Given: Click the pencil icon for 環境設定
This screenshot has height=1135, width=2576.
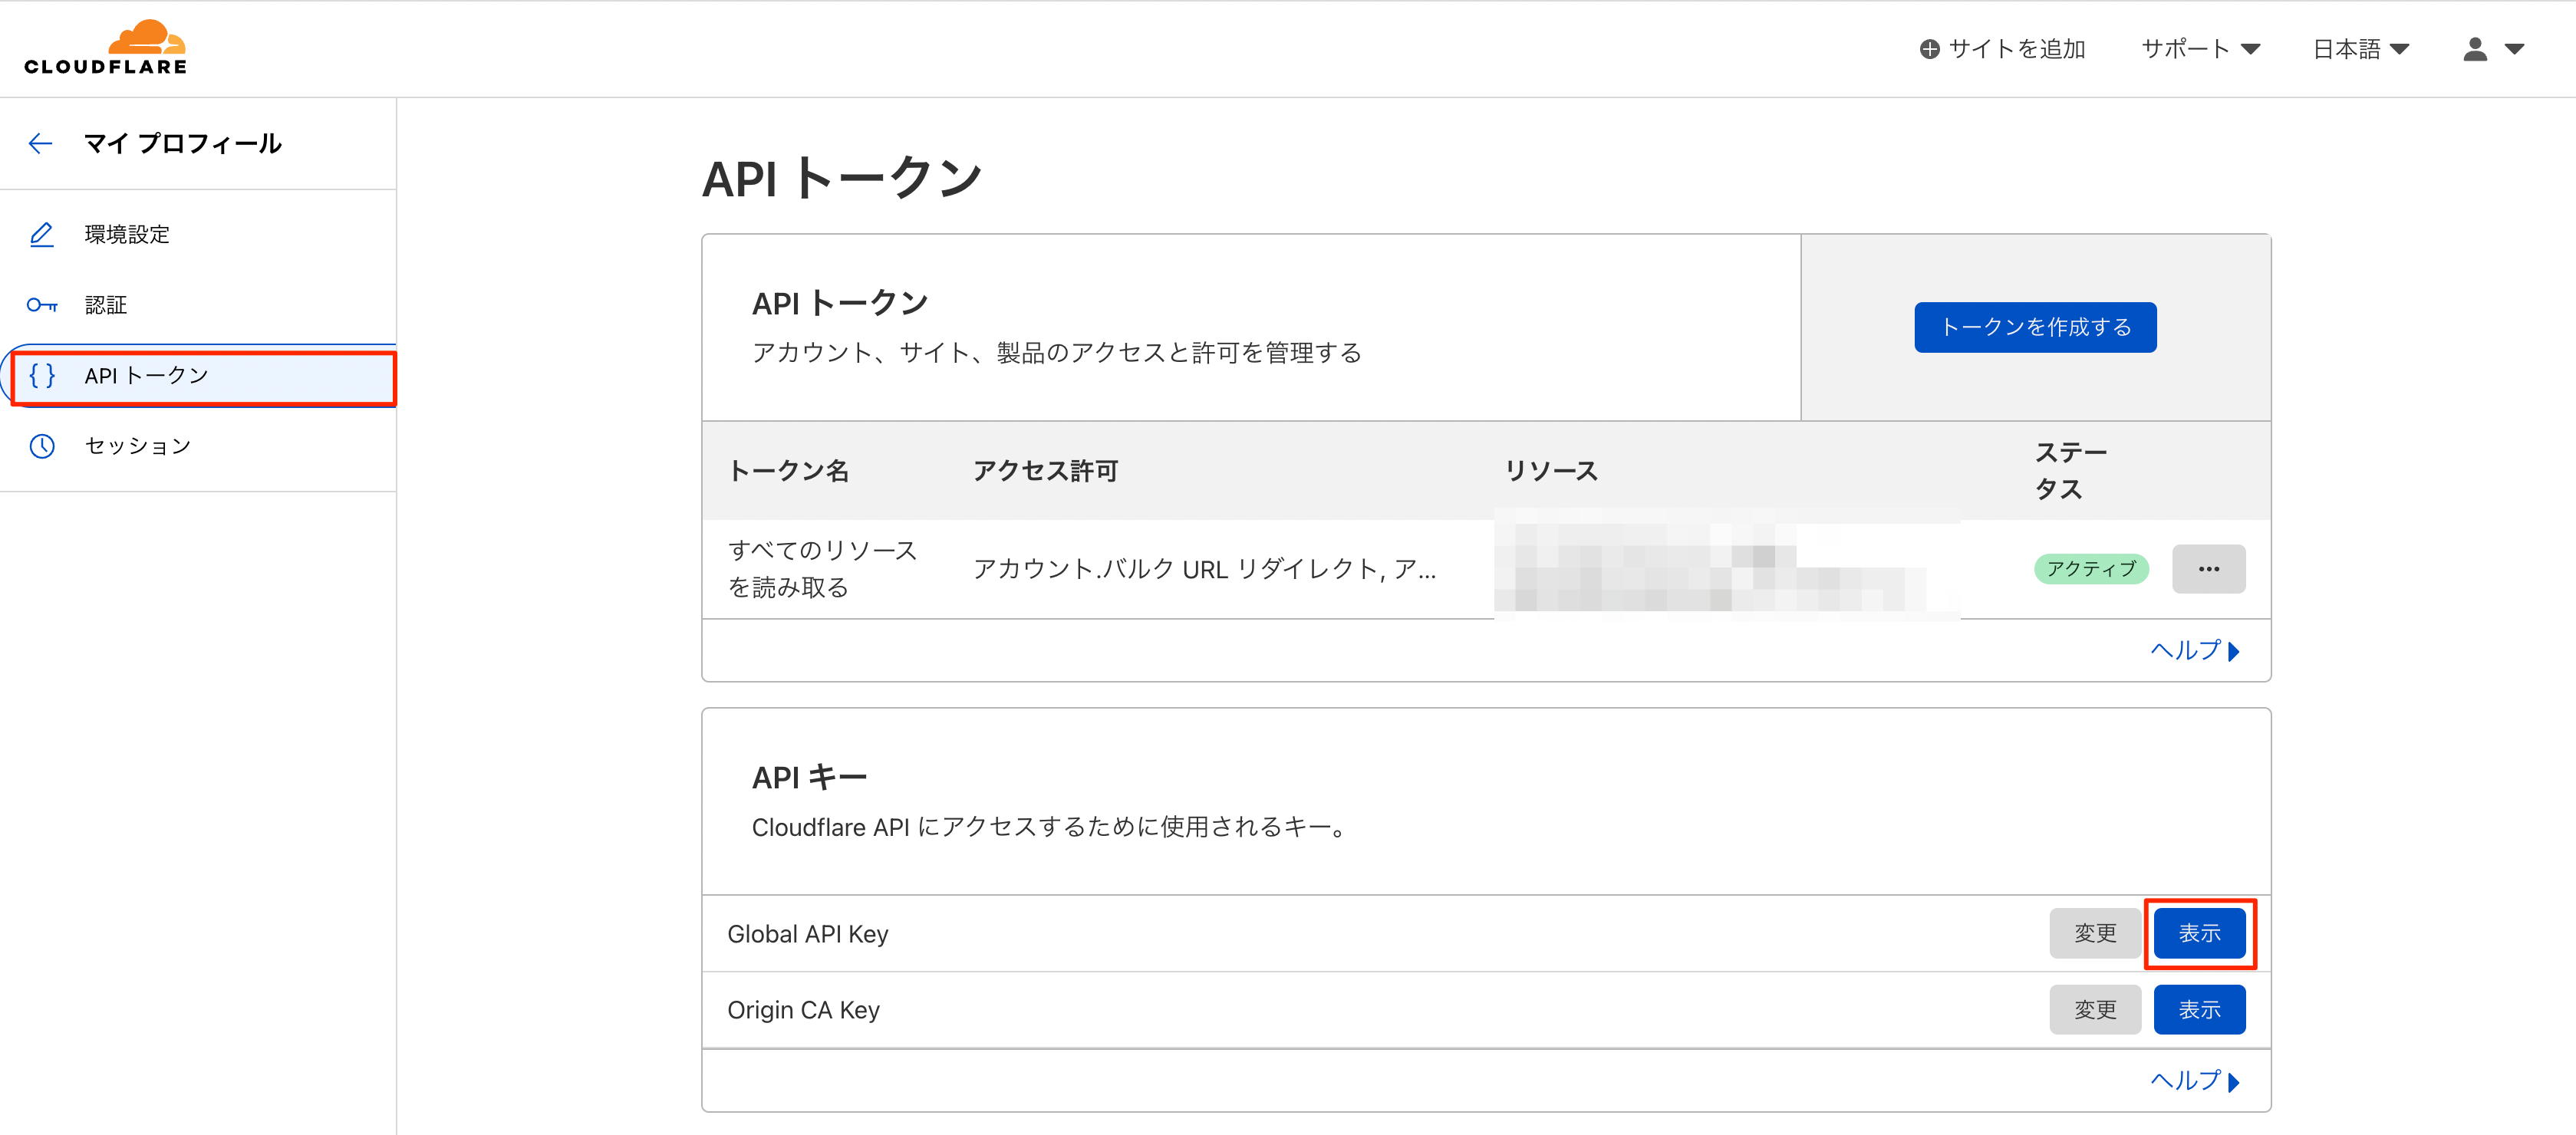Looking at the screenshot, I should pos(42,234).
